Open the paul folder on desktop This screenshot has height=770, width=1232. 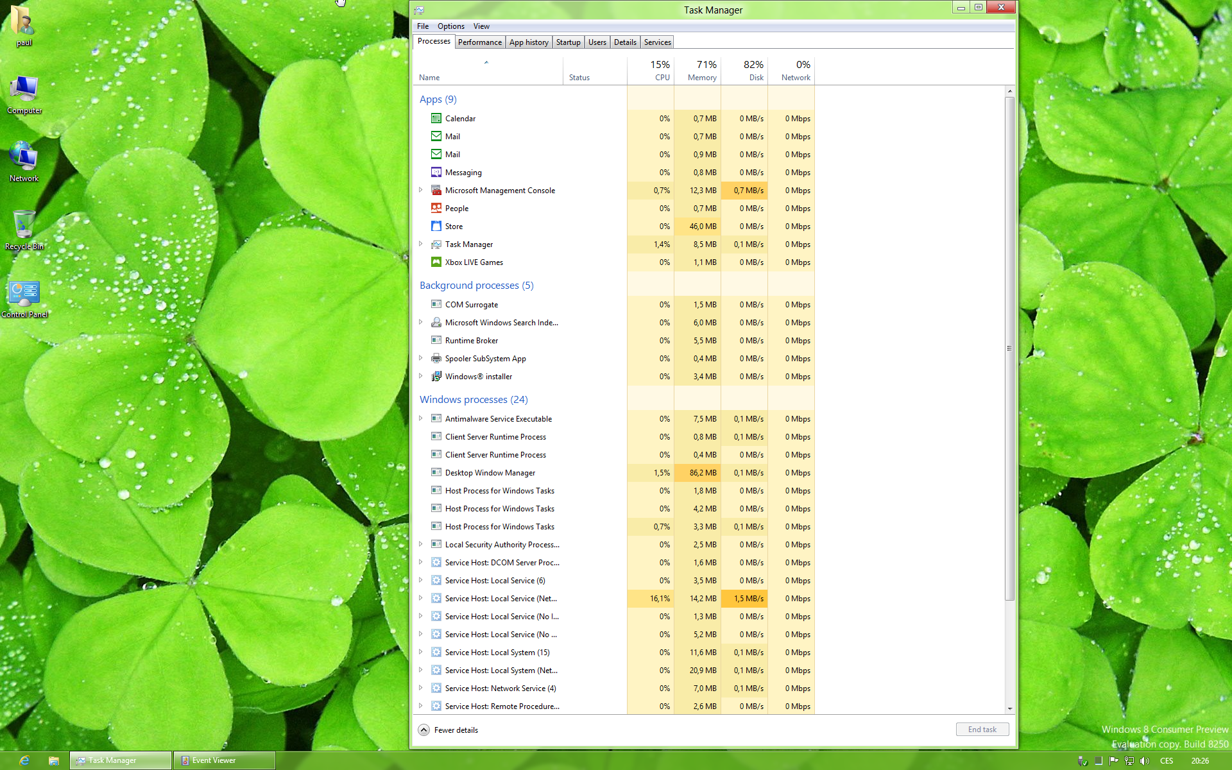click(x=24, y=26)
